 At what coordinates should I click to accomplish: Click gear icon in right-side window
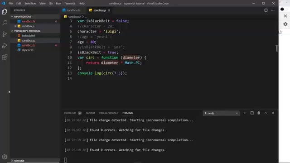pos(285,24)
